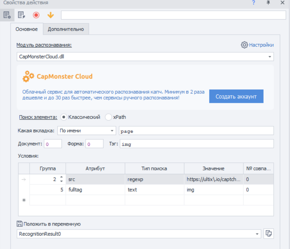Pin the action properties panel
This screenshot has width=290, height=249.
(x=268, y=3)
